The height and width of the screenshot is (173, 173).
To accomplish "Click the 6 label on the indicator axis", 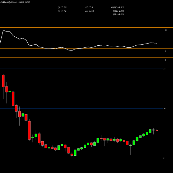I will coord(165,51).
